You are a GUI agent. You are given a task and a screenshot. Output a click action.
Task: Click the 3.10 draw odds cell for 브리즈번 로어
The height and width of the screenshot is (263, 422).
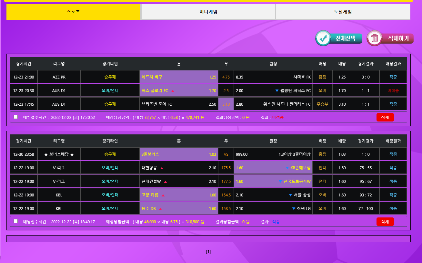pos(226,104)
